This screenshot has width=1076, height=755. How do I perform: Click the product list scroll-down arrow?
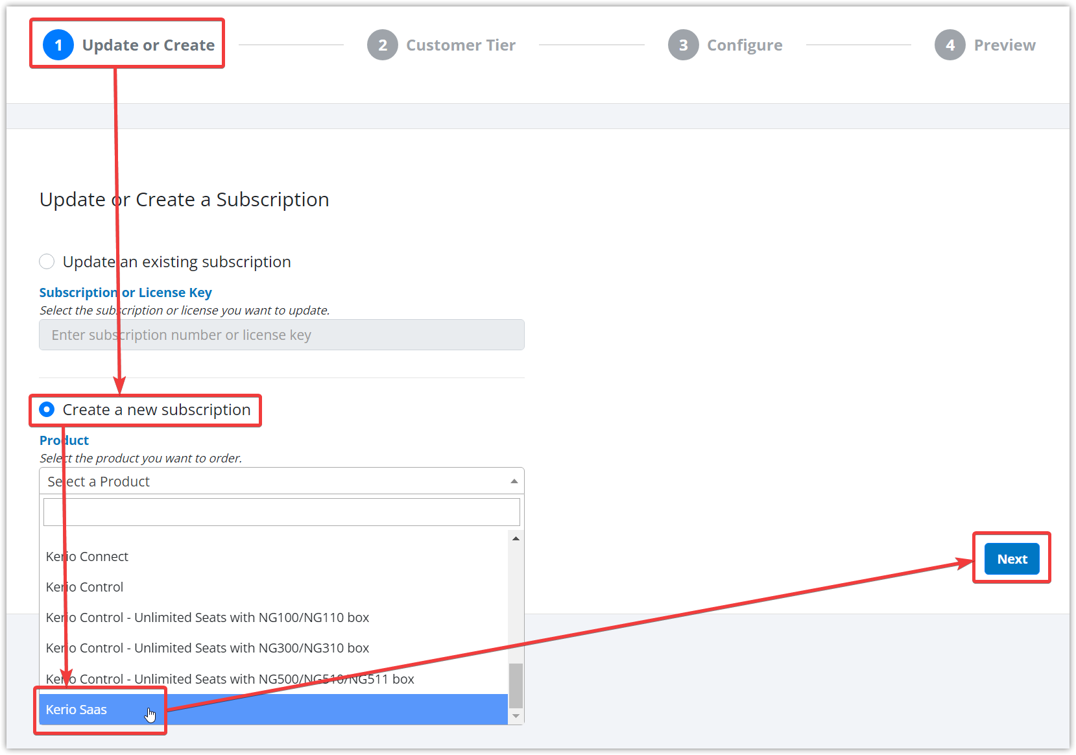(516, 716)
